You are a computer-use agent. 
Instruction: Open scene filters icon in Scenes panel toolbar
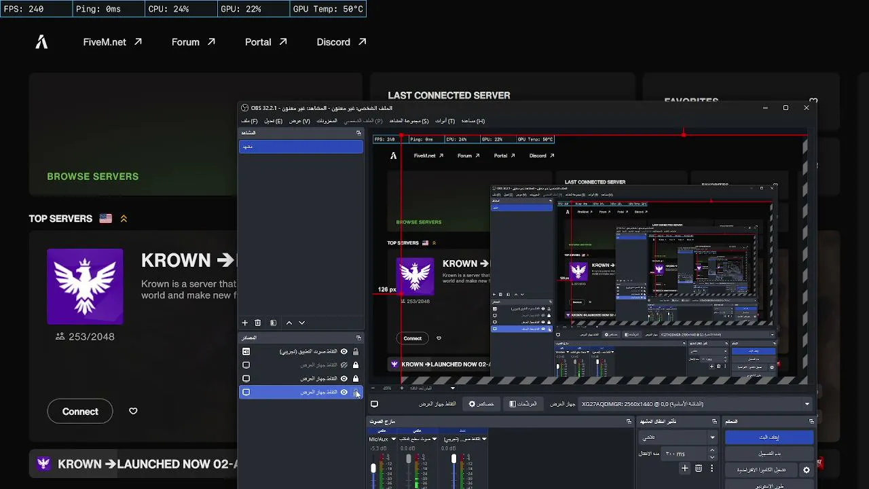(x=273, y=323)
